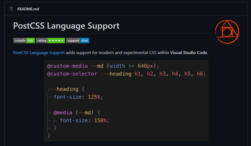Click the @media (--md) line
The height and width of the screenshot is (146, 251).
(x=77, y=112)
